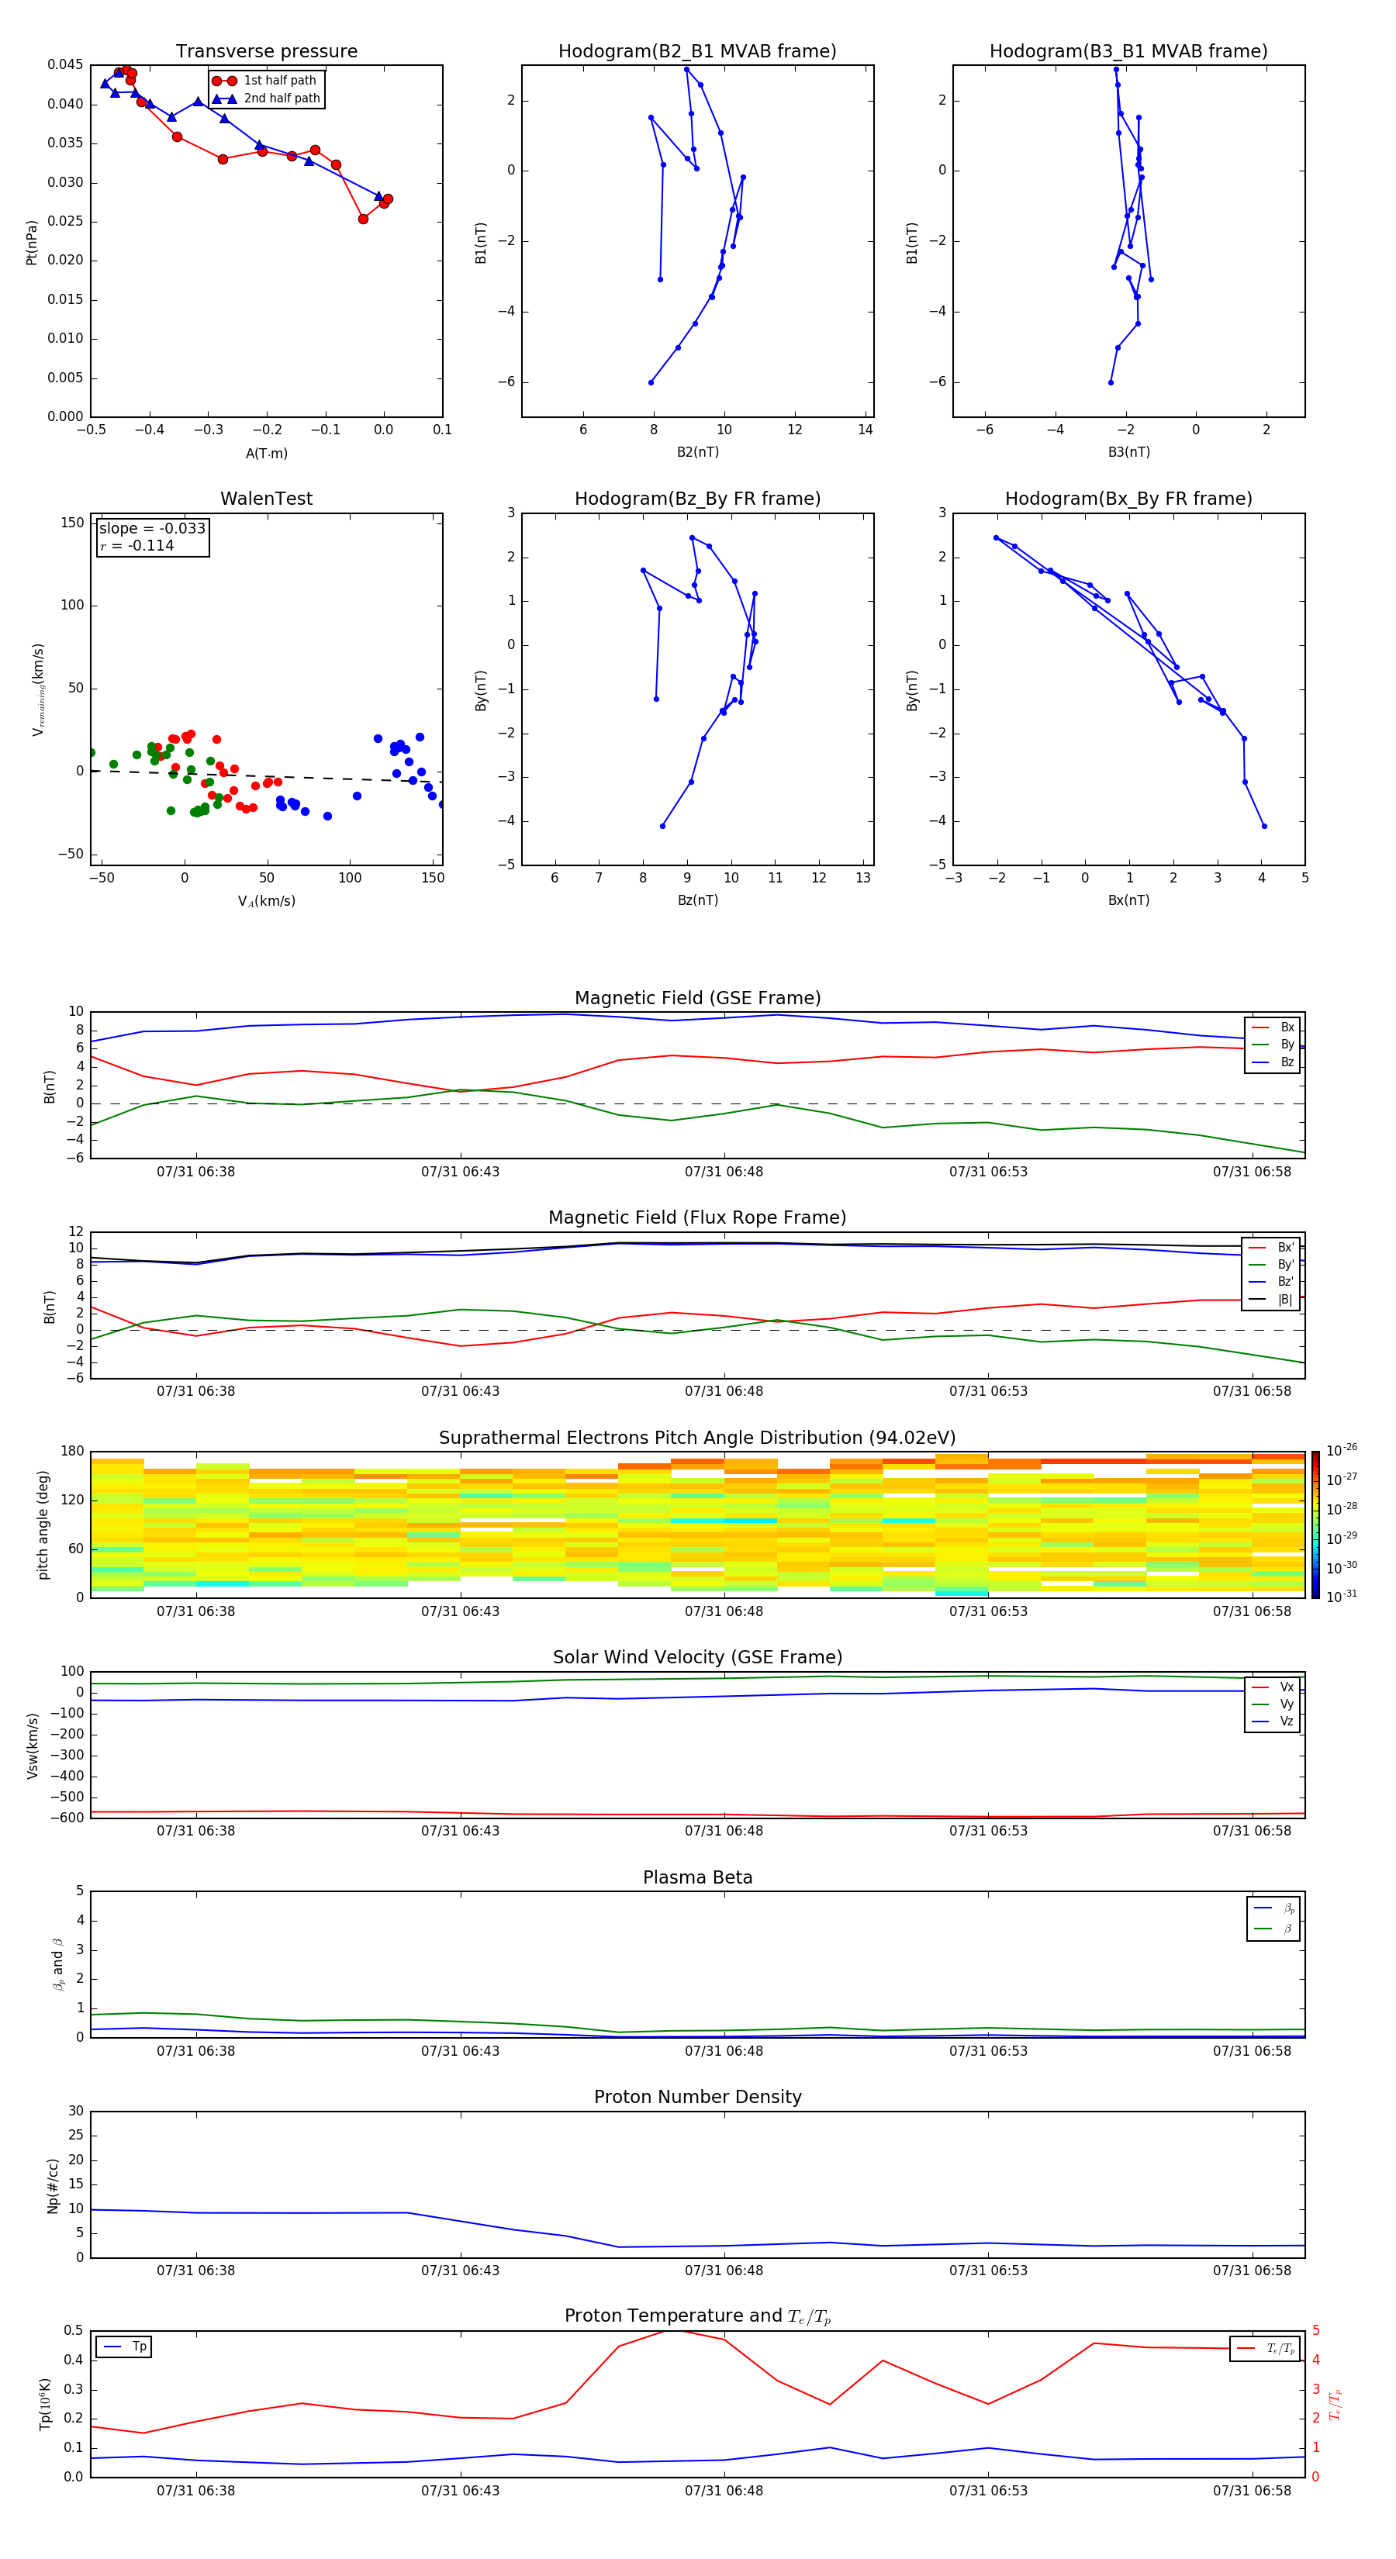Click the "Proton Temperature and Te/Tp" title
The image size is (1396, 2559).
coord(697,2316)
